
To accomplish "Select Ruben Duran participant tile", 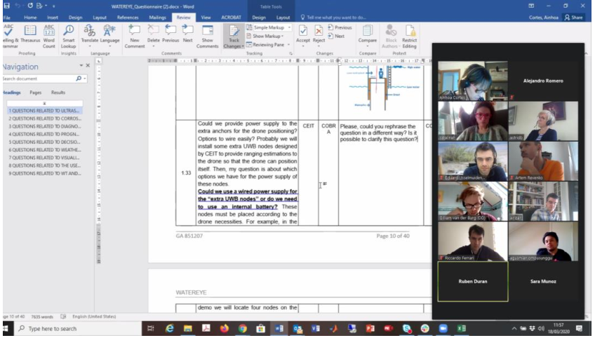I will pyautogui.click(x=473, y=281).
